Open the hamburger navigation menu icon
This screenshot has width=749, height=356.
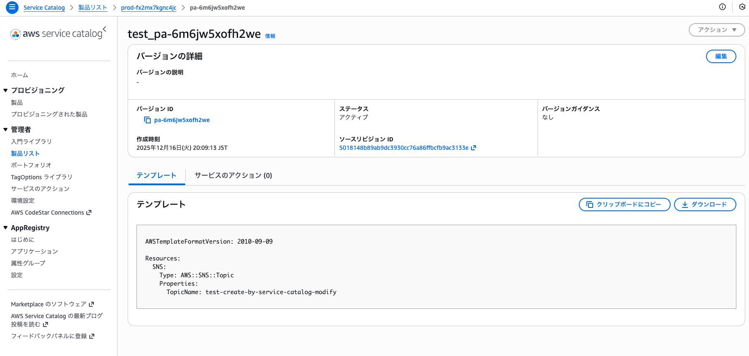12,7
